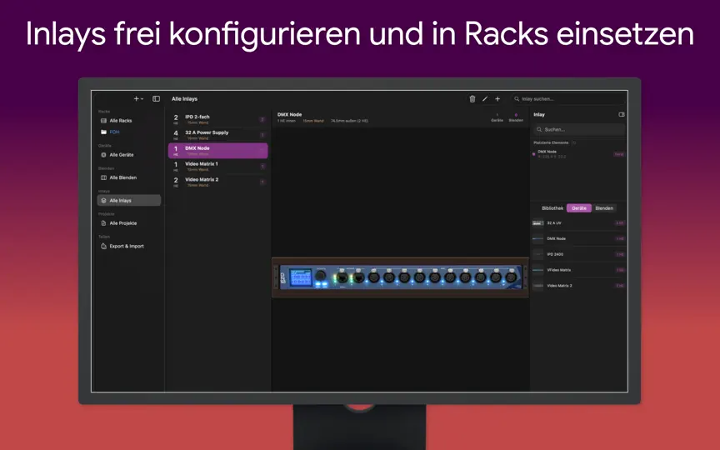The width and height of the screenshot is (720, 450).
Task: Add a new inlay with the toolbar plus
Action: (x=497, y=98)
